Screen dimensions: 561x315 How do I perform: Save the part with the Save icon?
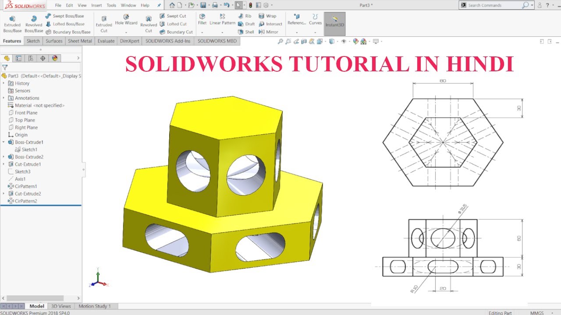coord(203,5)
